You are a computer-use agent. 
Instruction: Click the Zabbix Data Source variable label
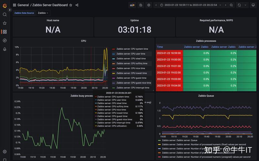pyautogui.click(x=24, y=13)
